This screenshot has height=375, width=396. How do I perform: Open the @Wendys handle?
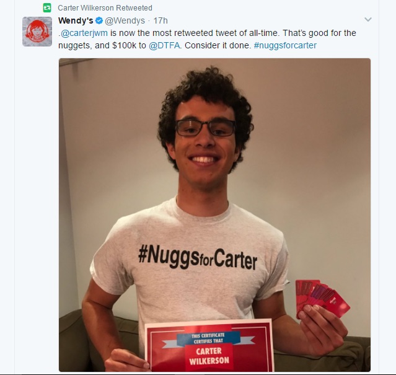click(x=125, y=20)
